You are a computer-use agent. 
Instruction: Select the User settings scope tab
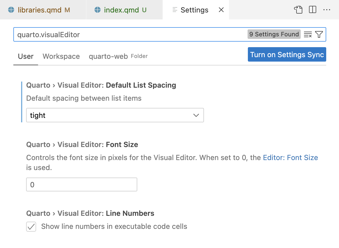point(26,57)
